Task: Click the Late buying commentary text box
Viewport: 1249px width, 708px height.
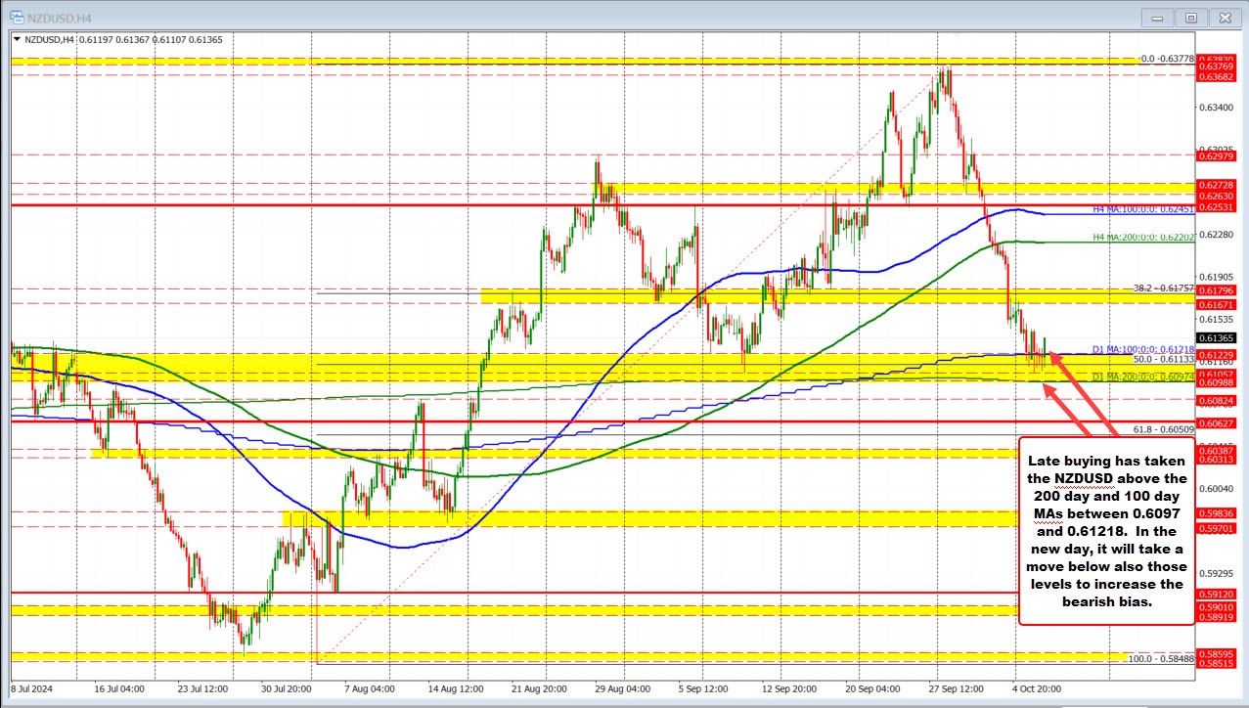Action: click(1107, 531)
